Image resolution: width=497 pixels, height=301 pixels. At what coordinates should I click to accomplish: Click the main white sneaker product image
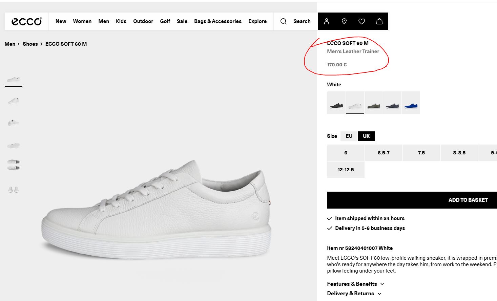click(157, 209)
